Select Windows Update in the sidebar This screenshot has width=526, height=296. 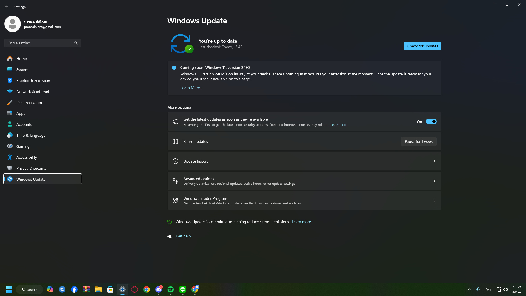coord(43,179)
